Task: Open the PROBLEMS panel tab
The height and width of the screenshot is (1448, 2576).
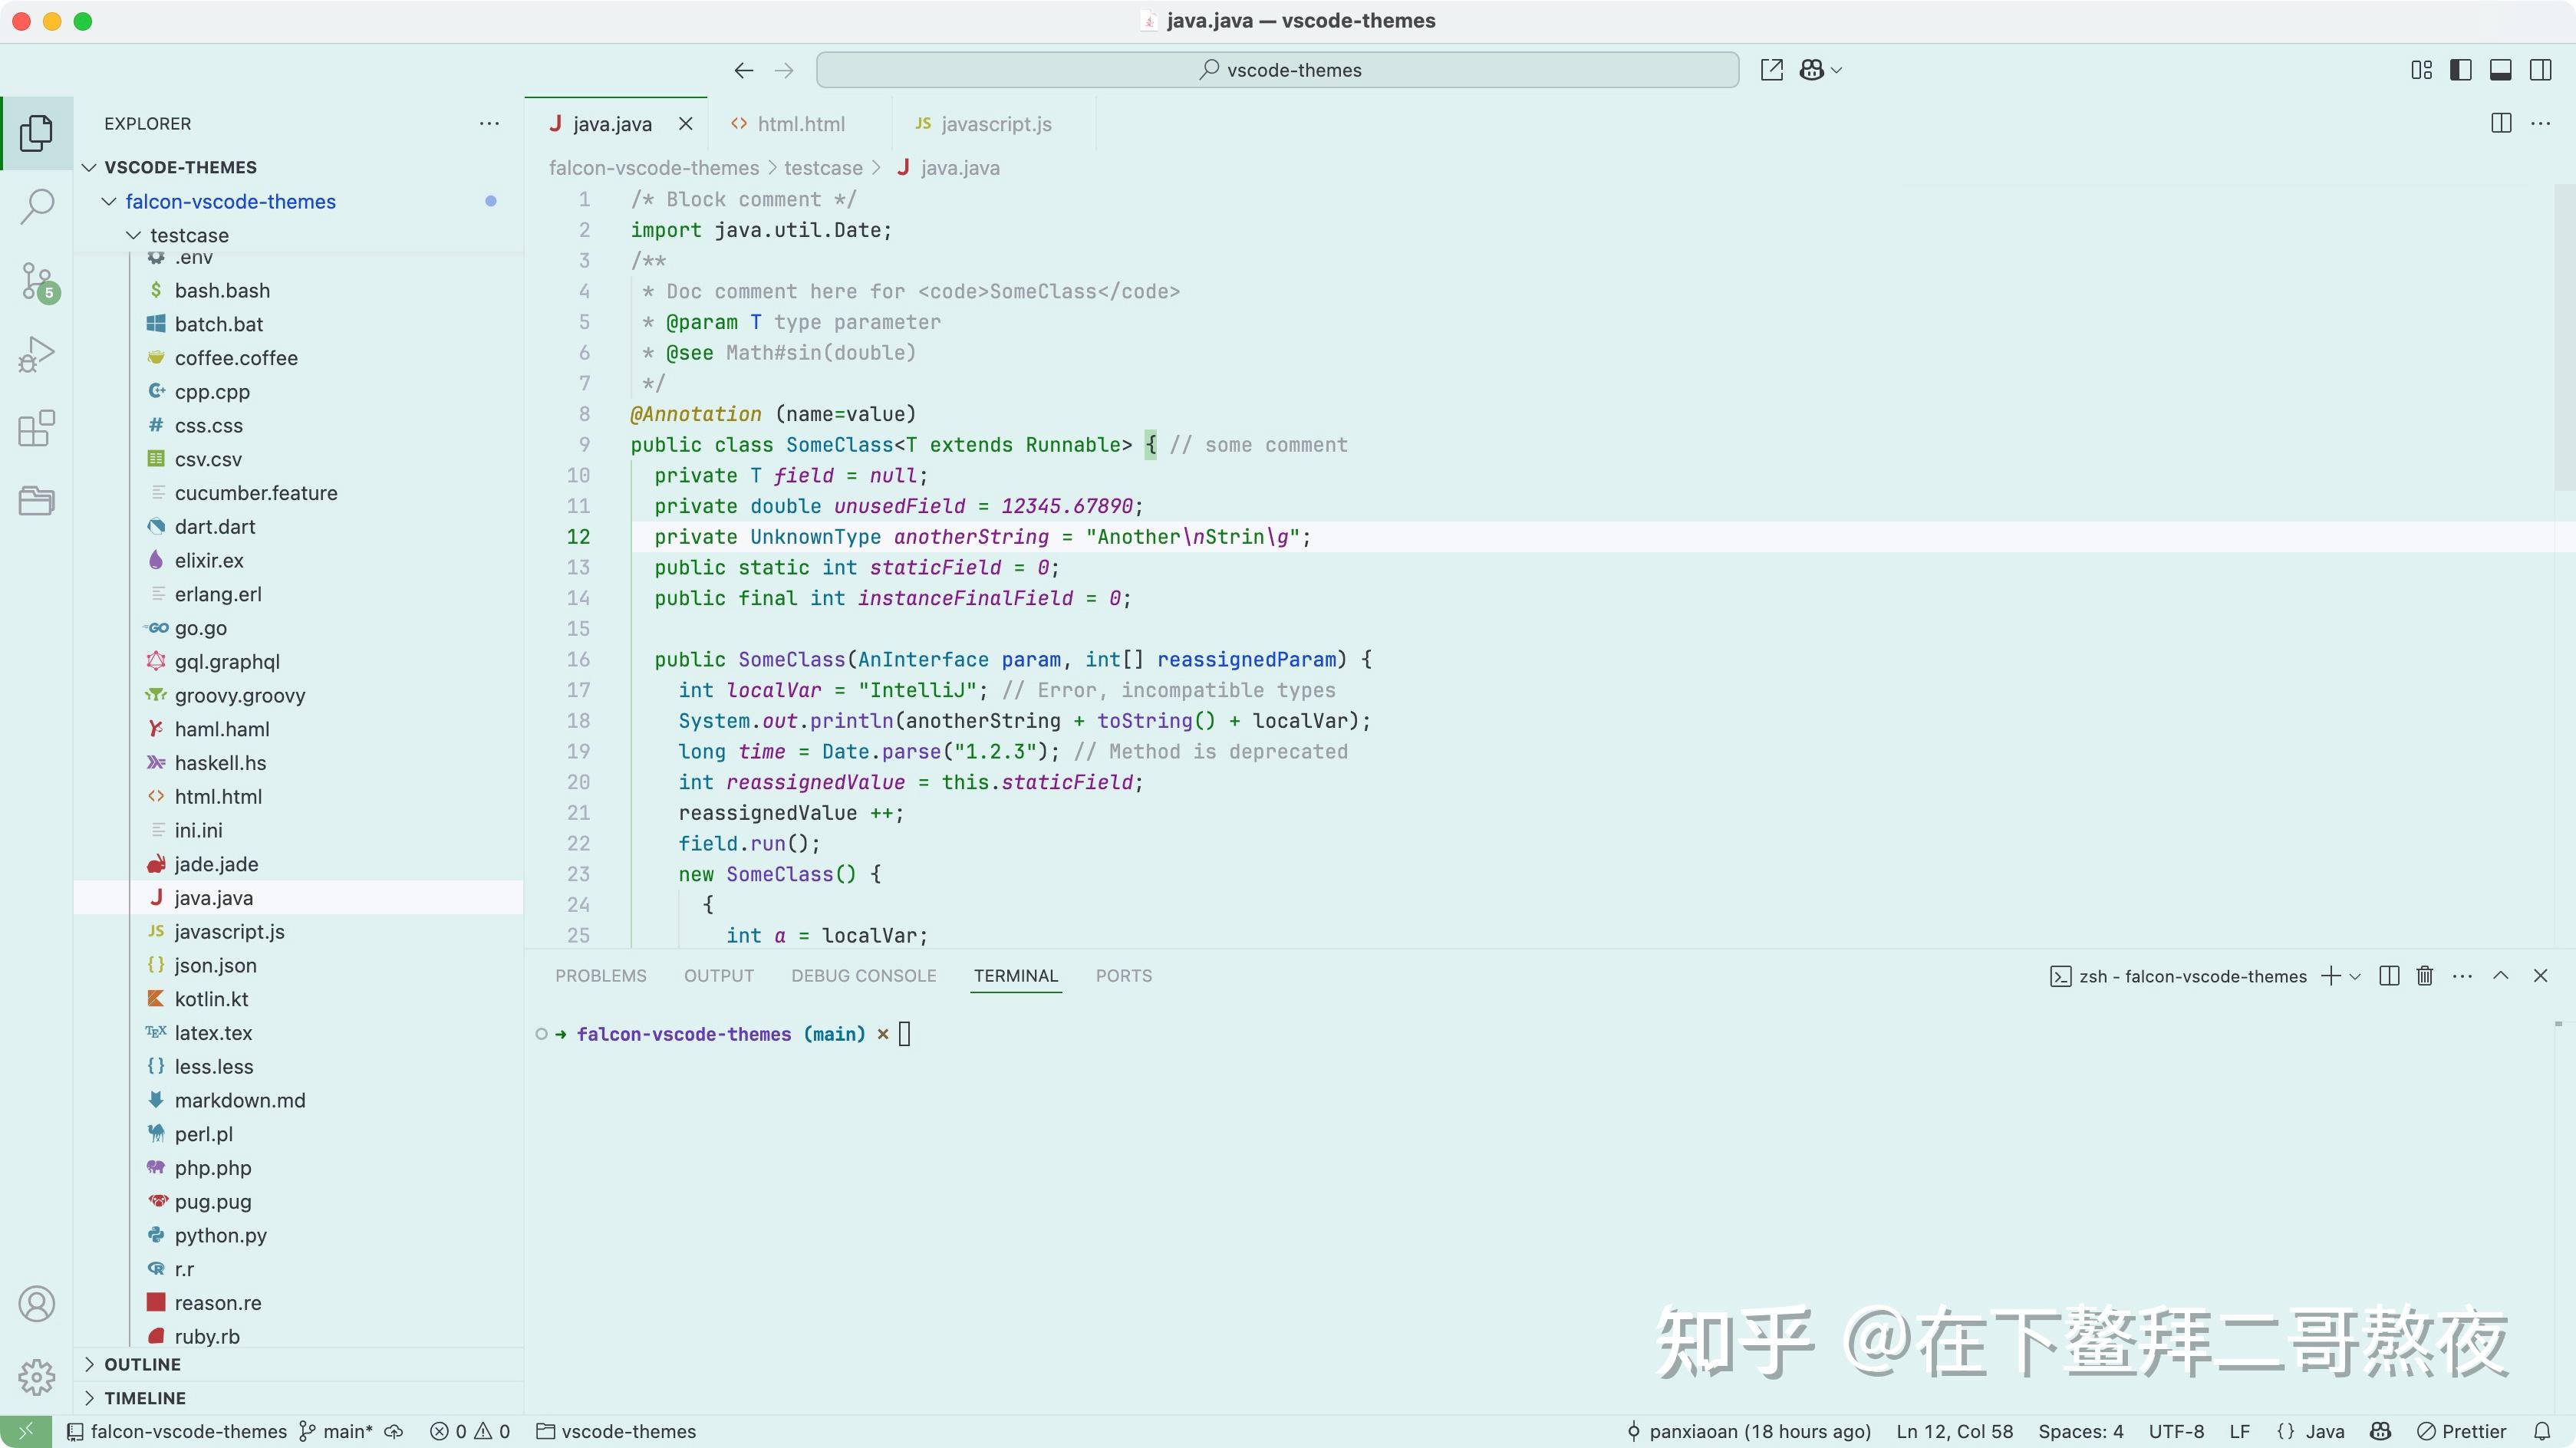Action: [x=600, y=976]
